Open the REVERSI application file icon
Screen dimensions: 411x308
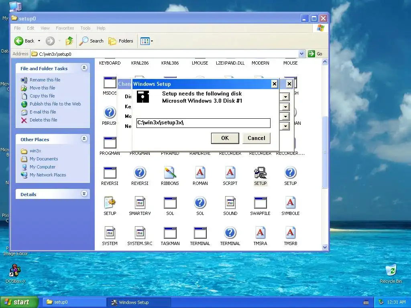click(110, 173)
